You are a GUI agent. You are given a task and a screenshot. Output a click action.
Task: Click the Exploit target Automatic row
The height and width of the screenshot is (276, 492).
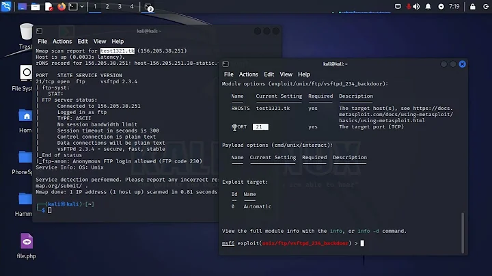(x=251, y=206)
